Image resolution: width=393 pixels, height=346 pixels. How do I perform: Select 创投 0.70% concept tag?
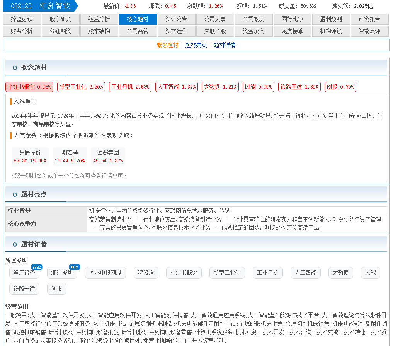point(340,87)
